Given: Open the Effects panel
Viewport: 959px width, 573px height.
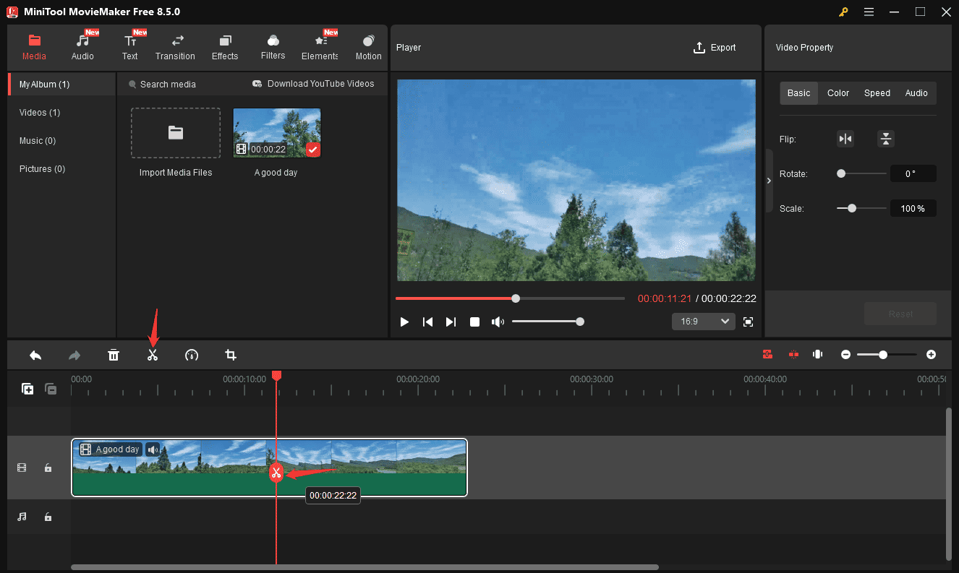Looking at the screenshot, I should [x=225, y=47].
